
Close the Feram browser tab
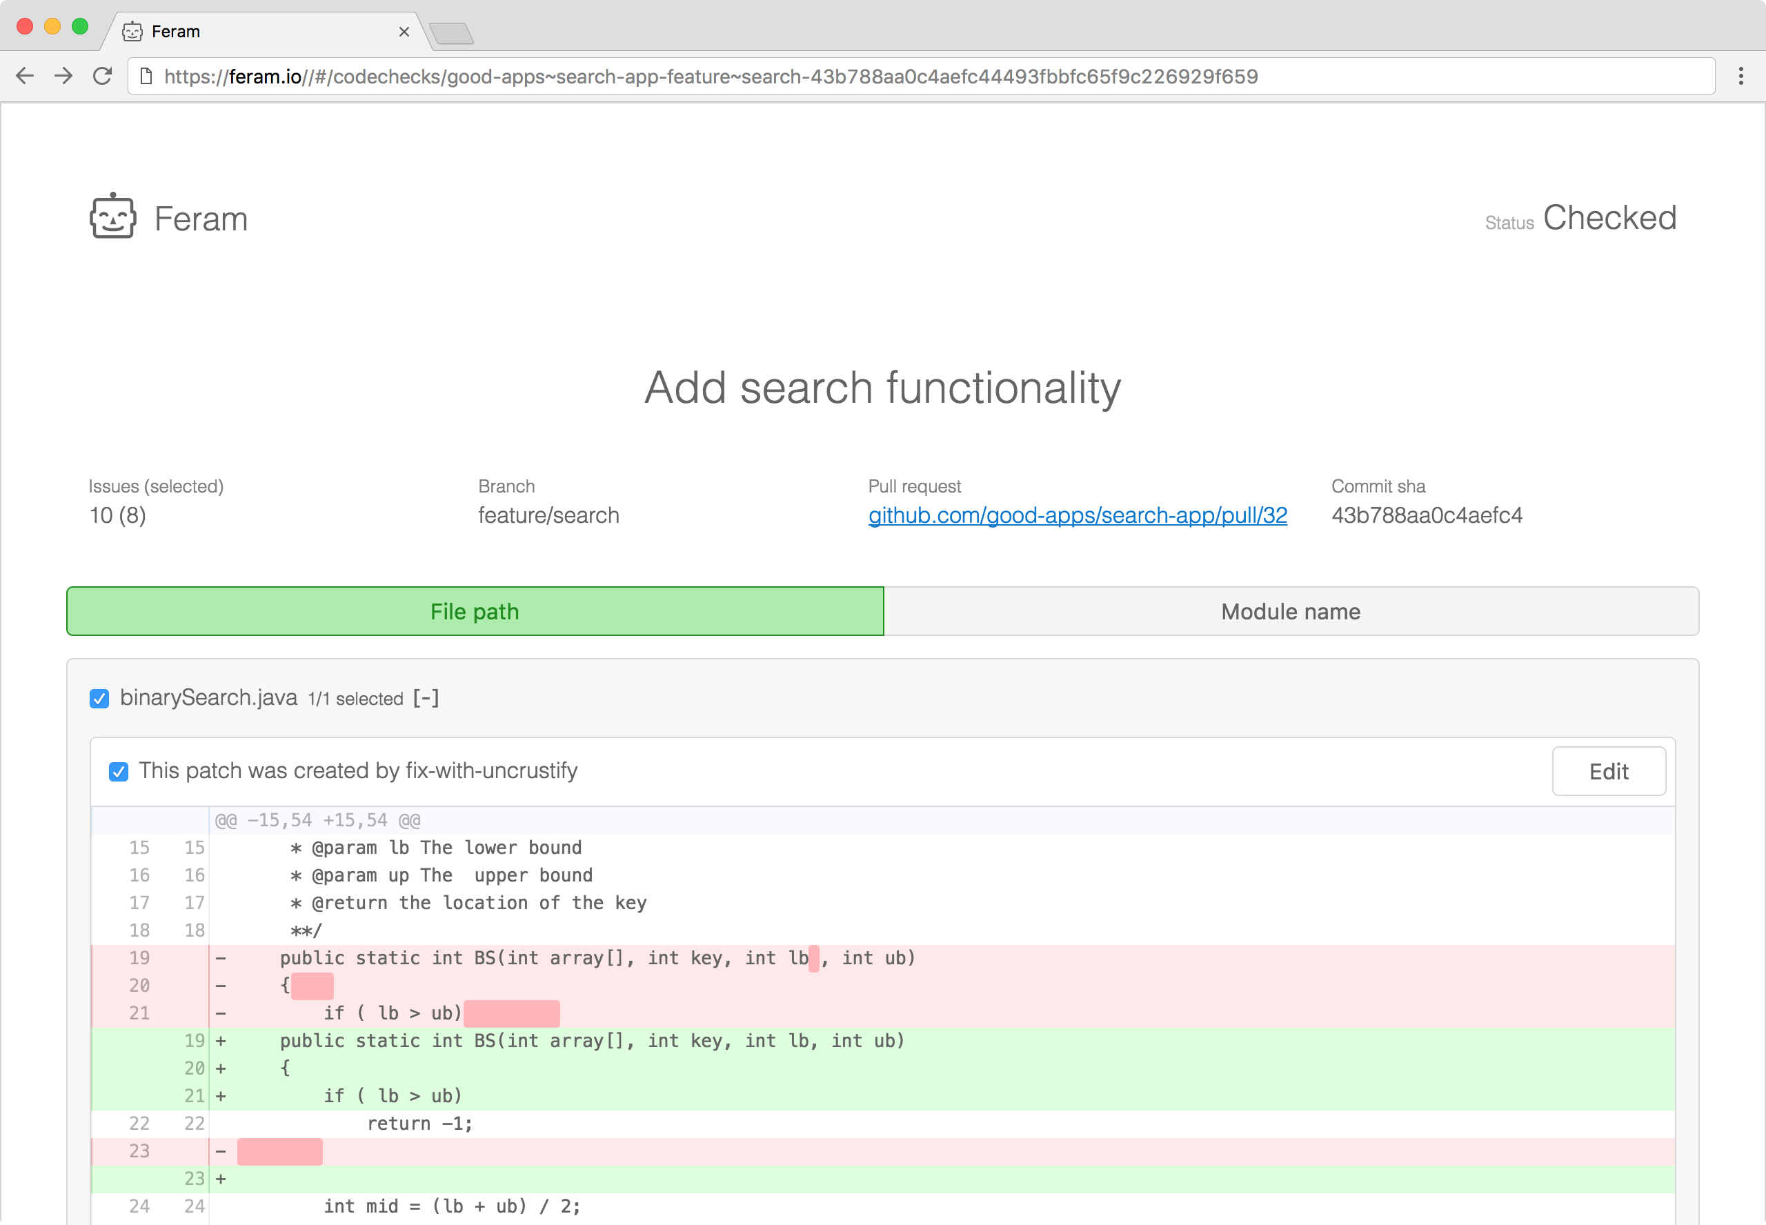coord(404,32)
